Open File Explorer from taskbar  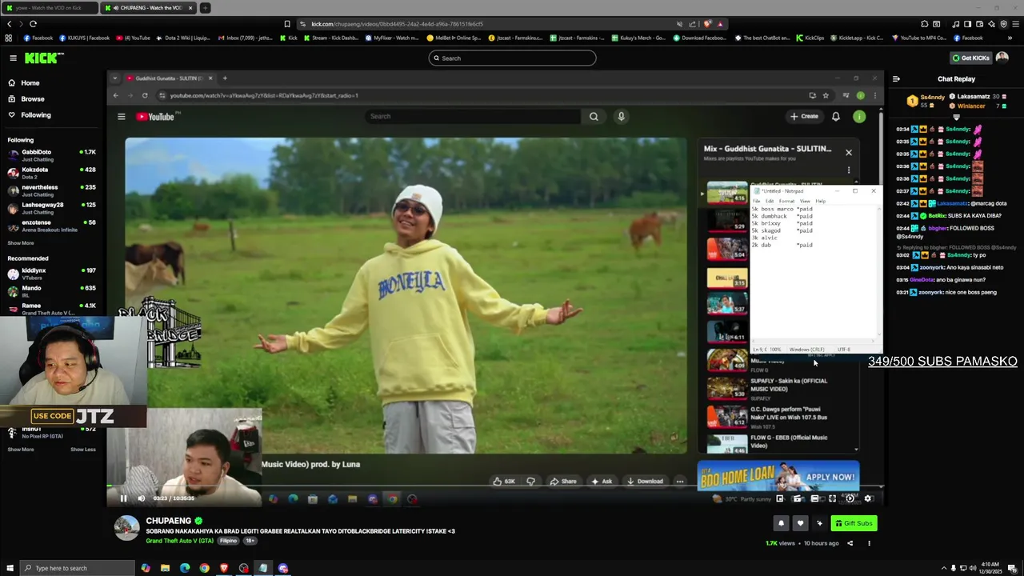coord(165,568)
